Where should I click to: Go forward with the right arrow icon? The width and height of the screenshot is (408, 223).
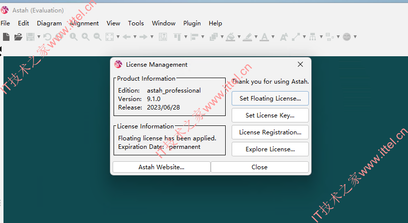pyautogui.click(x=143, y=37)
